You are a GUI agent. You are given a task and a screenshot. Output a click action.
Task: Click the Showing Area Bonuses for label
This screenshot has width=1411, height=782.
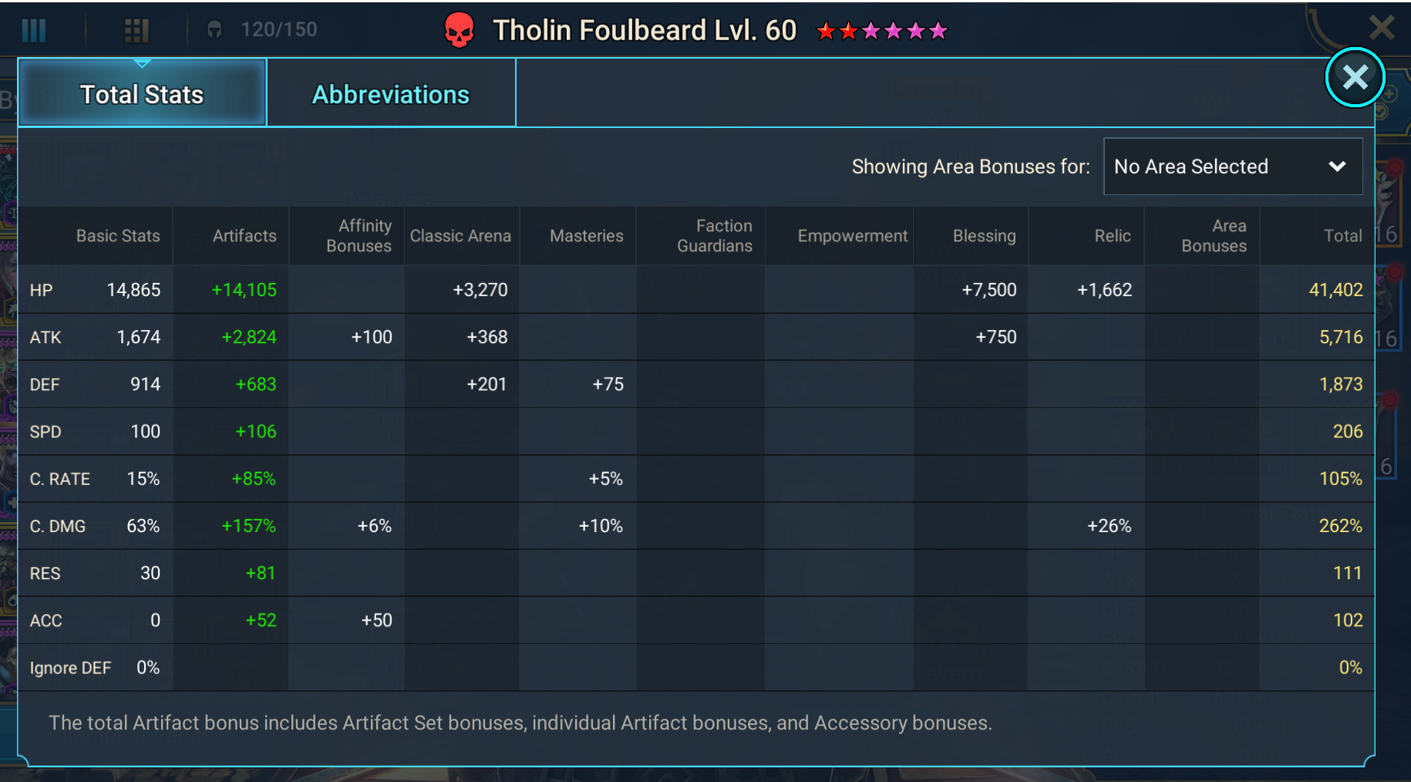[971, 167]
